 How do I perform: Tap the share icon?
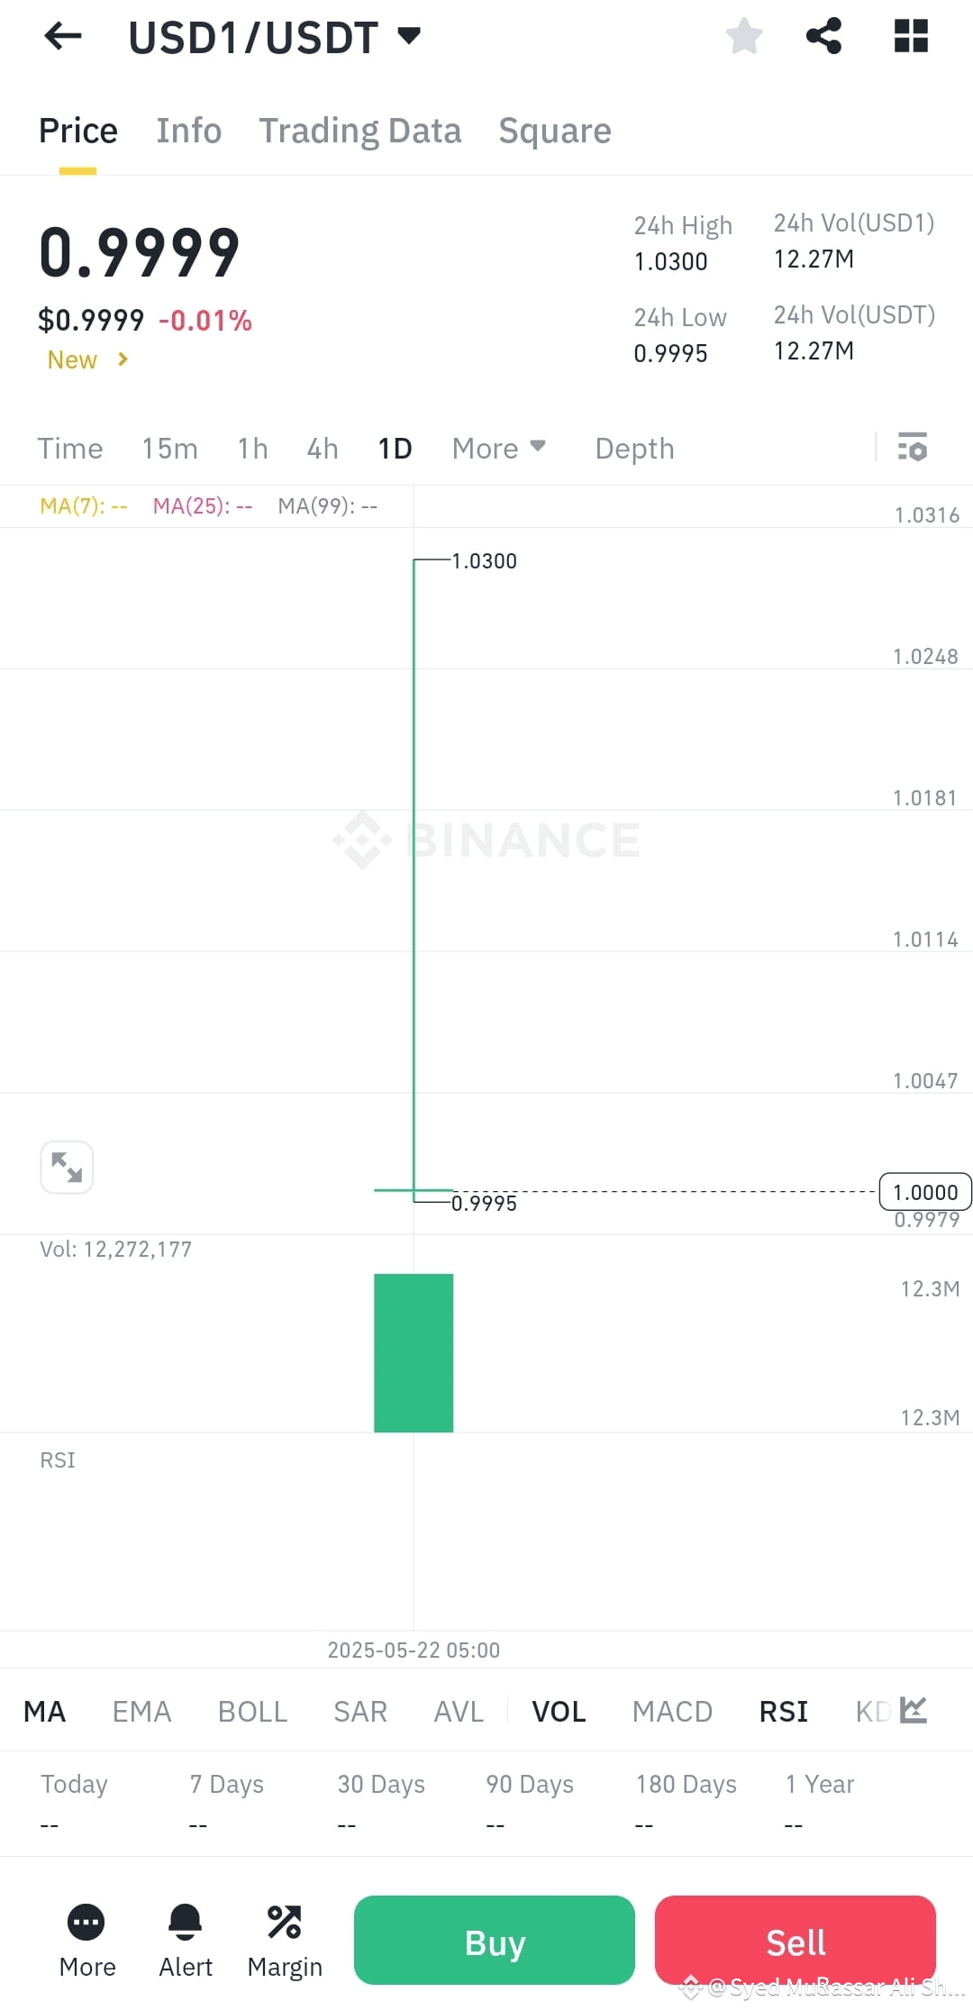pos(823,36)
